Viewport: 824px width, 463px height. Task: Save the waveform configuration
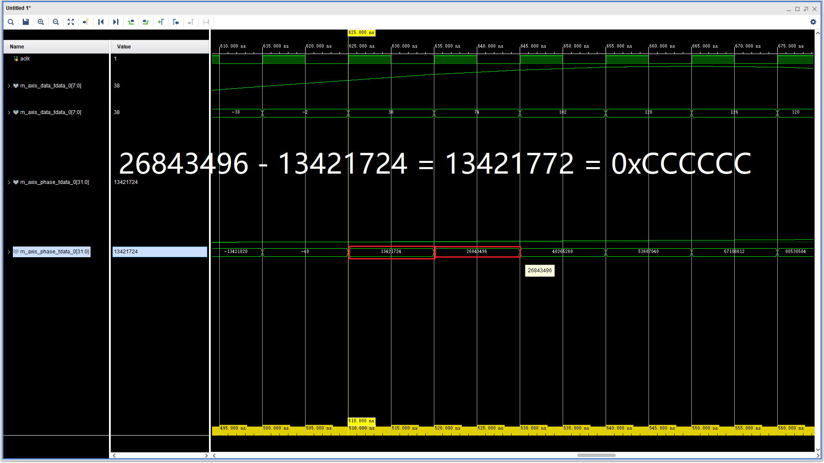pyautogui.click(x=25, y=22)
